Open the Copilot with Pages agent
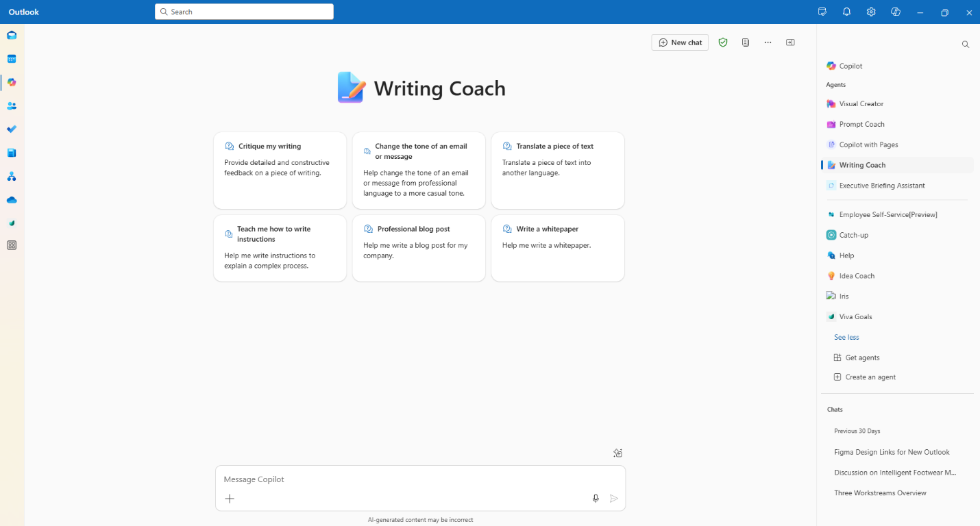The height and width of the screenshot is (526, 980). (897, 145)
